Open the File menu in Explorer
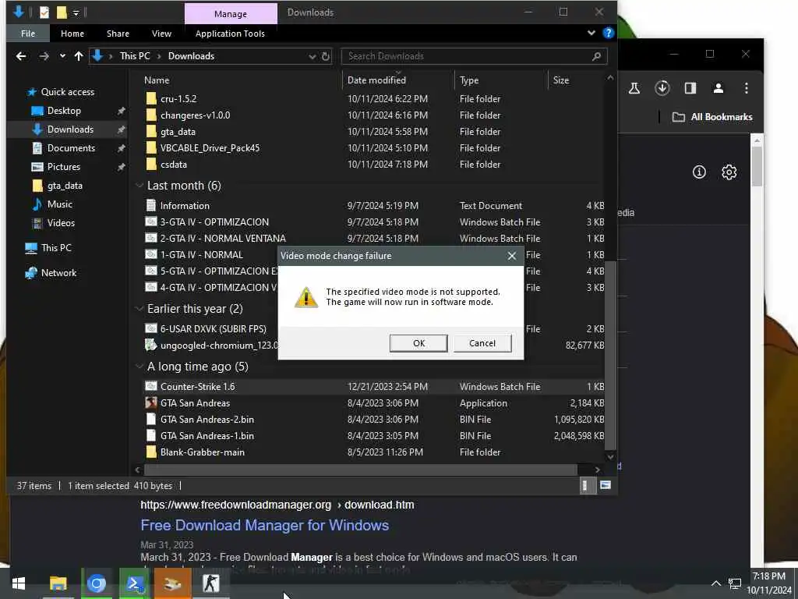The width and height of the screenshot is (798, 599). (x=28, y=34)
